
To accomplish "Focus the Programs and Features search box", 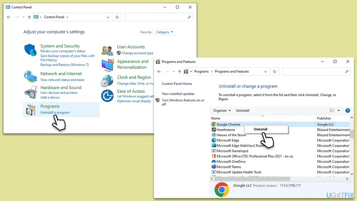I will [x=316, y=72].
